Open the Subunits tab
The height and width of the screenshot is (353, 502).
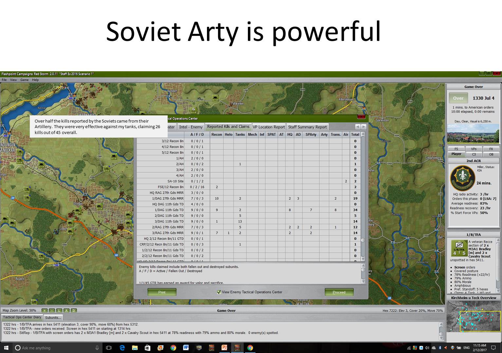point(53,318)
